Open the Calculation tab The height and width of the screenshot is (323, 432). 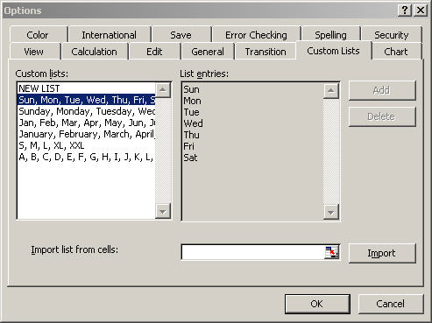[x=94, y=52]
